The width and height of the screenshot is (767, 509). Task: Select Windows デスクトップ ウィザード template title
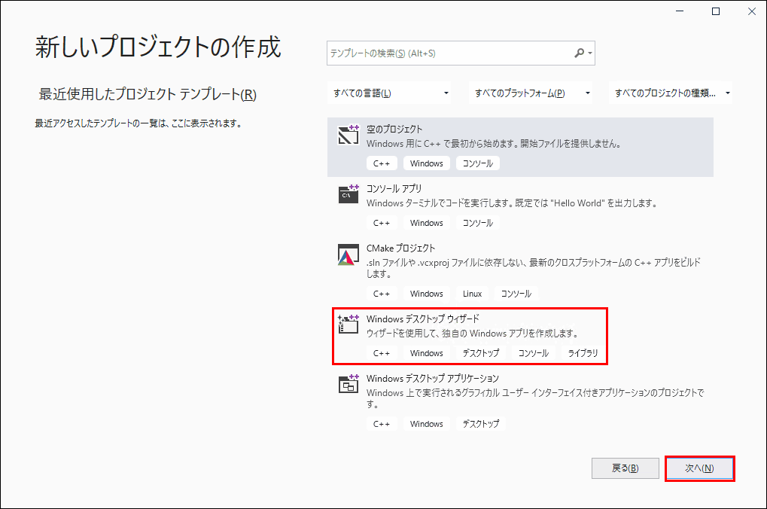(422, 319)
